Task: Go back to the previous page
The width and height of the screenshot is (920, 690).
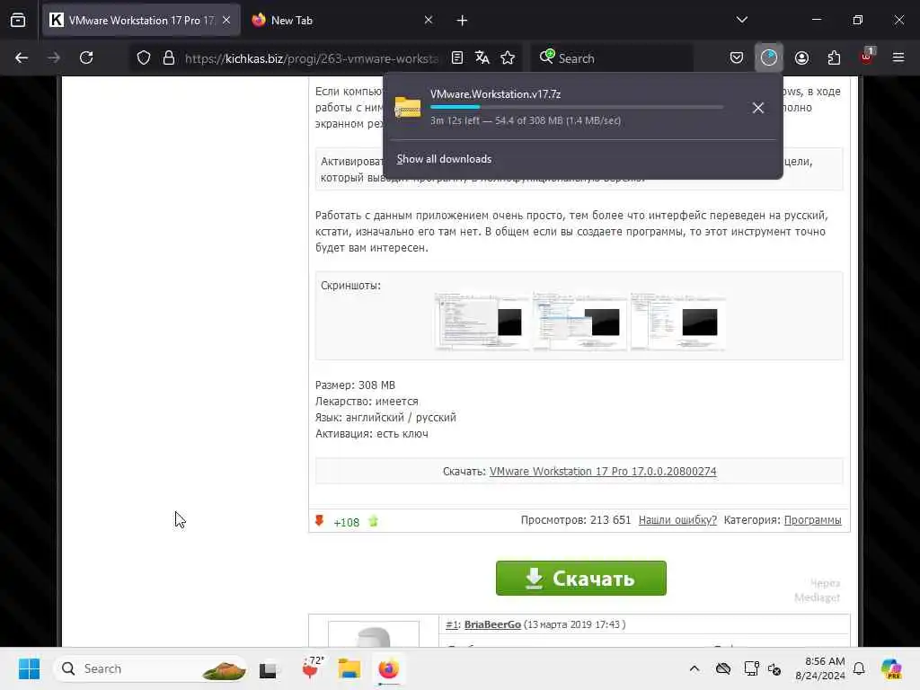Action: 22,57
